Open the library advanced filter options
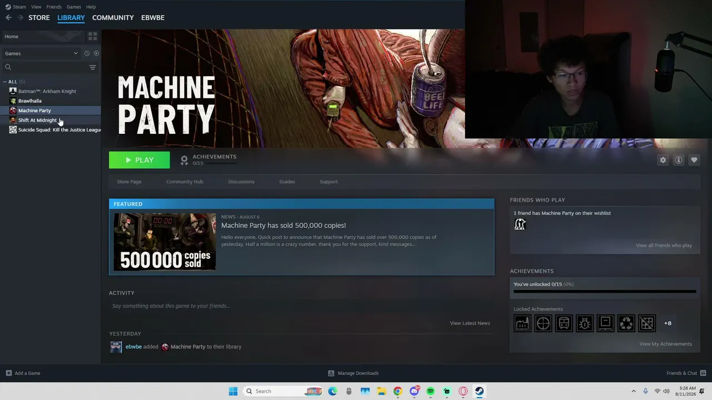Image resolution: width=712 pixels, height=400 pixels. tap(92, 67)
